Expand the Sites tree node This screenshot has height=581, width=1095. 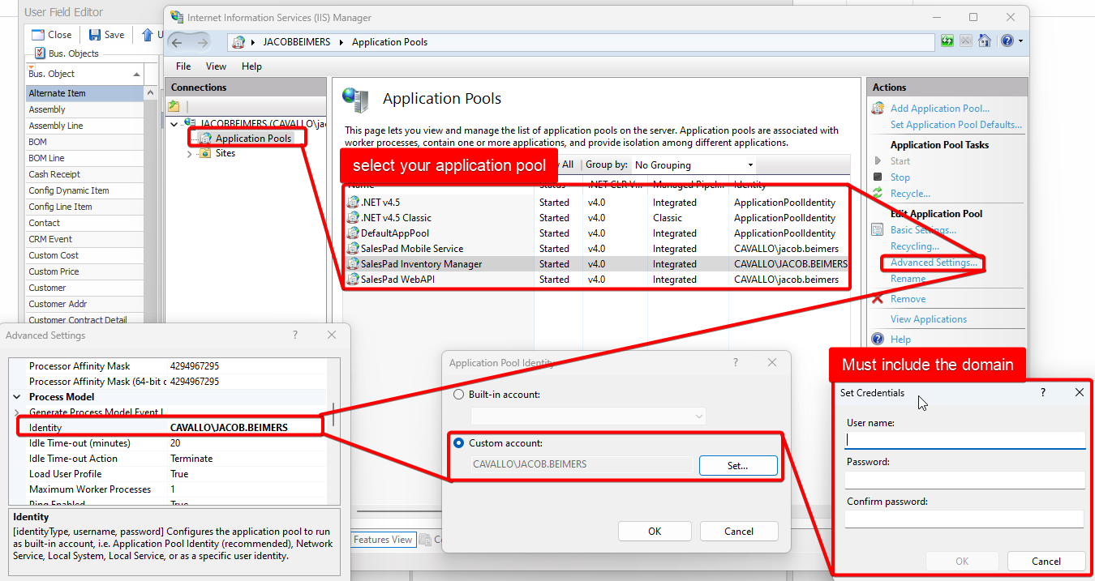coord(190,153)
